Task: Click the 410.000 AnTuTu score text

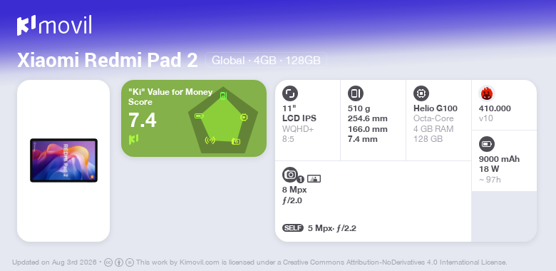Action: (x=495, y=108)
